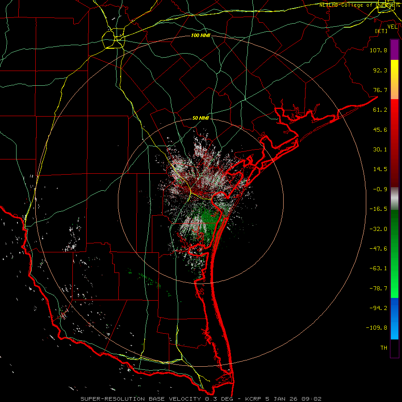Click the yellow-orange segment of the color bar

(394, 80)
